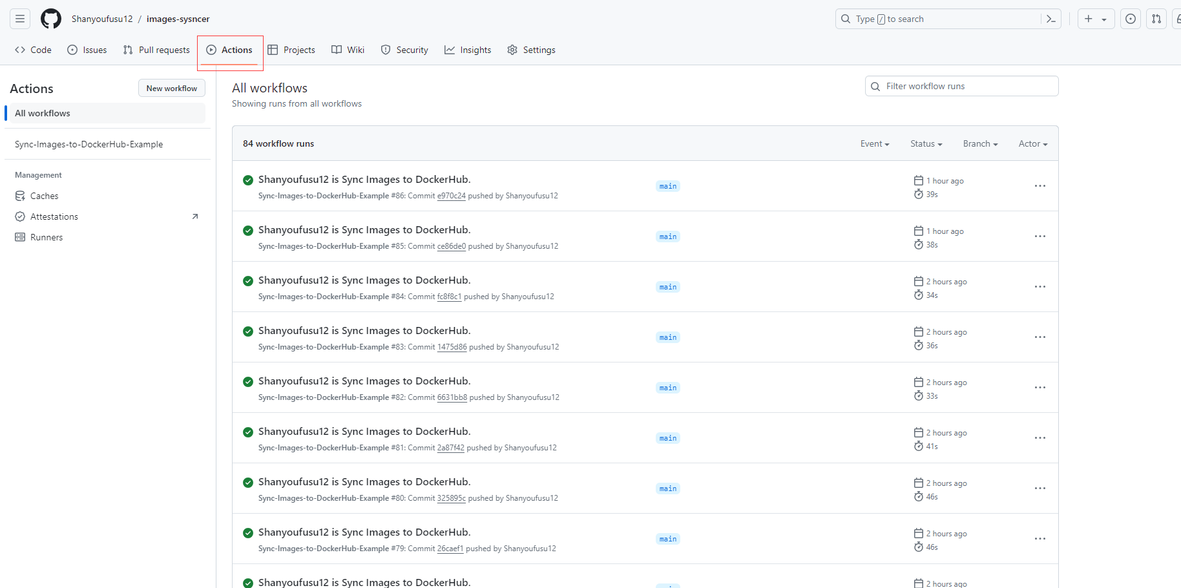
Task: Go to GitHub homepage via Octocat logo
Action: click(51, 19)
